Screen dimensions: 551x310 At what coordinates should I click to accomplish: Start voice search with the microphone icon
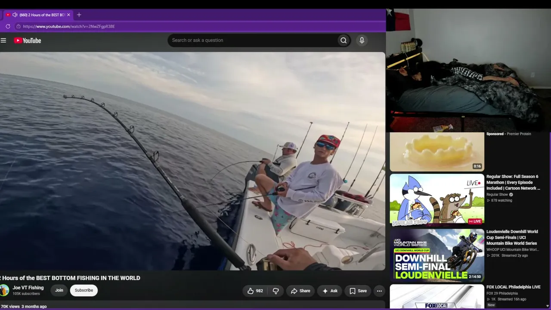[362, 40]
